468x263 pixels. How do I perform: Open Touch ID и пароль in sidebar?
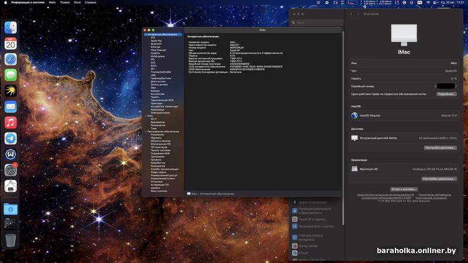tap(312, 219)
